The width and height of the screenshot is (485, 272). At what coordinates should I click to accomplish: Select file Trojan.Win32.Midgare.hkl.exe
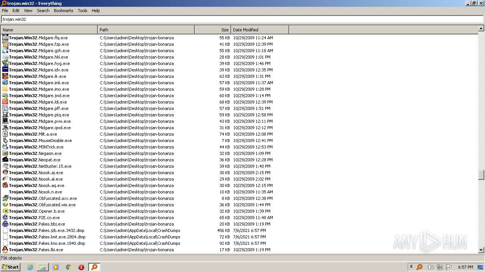(x=39, y=57)
